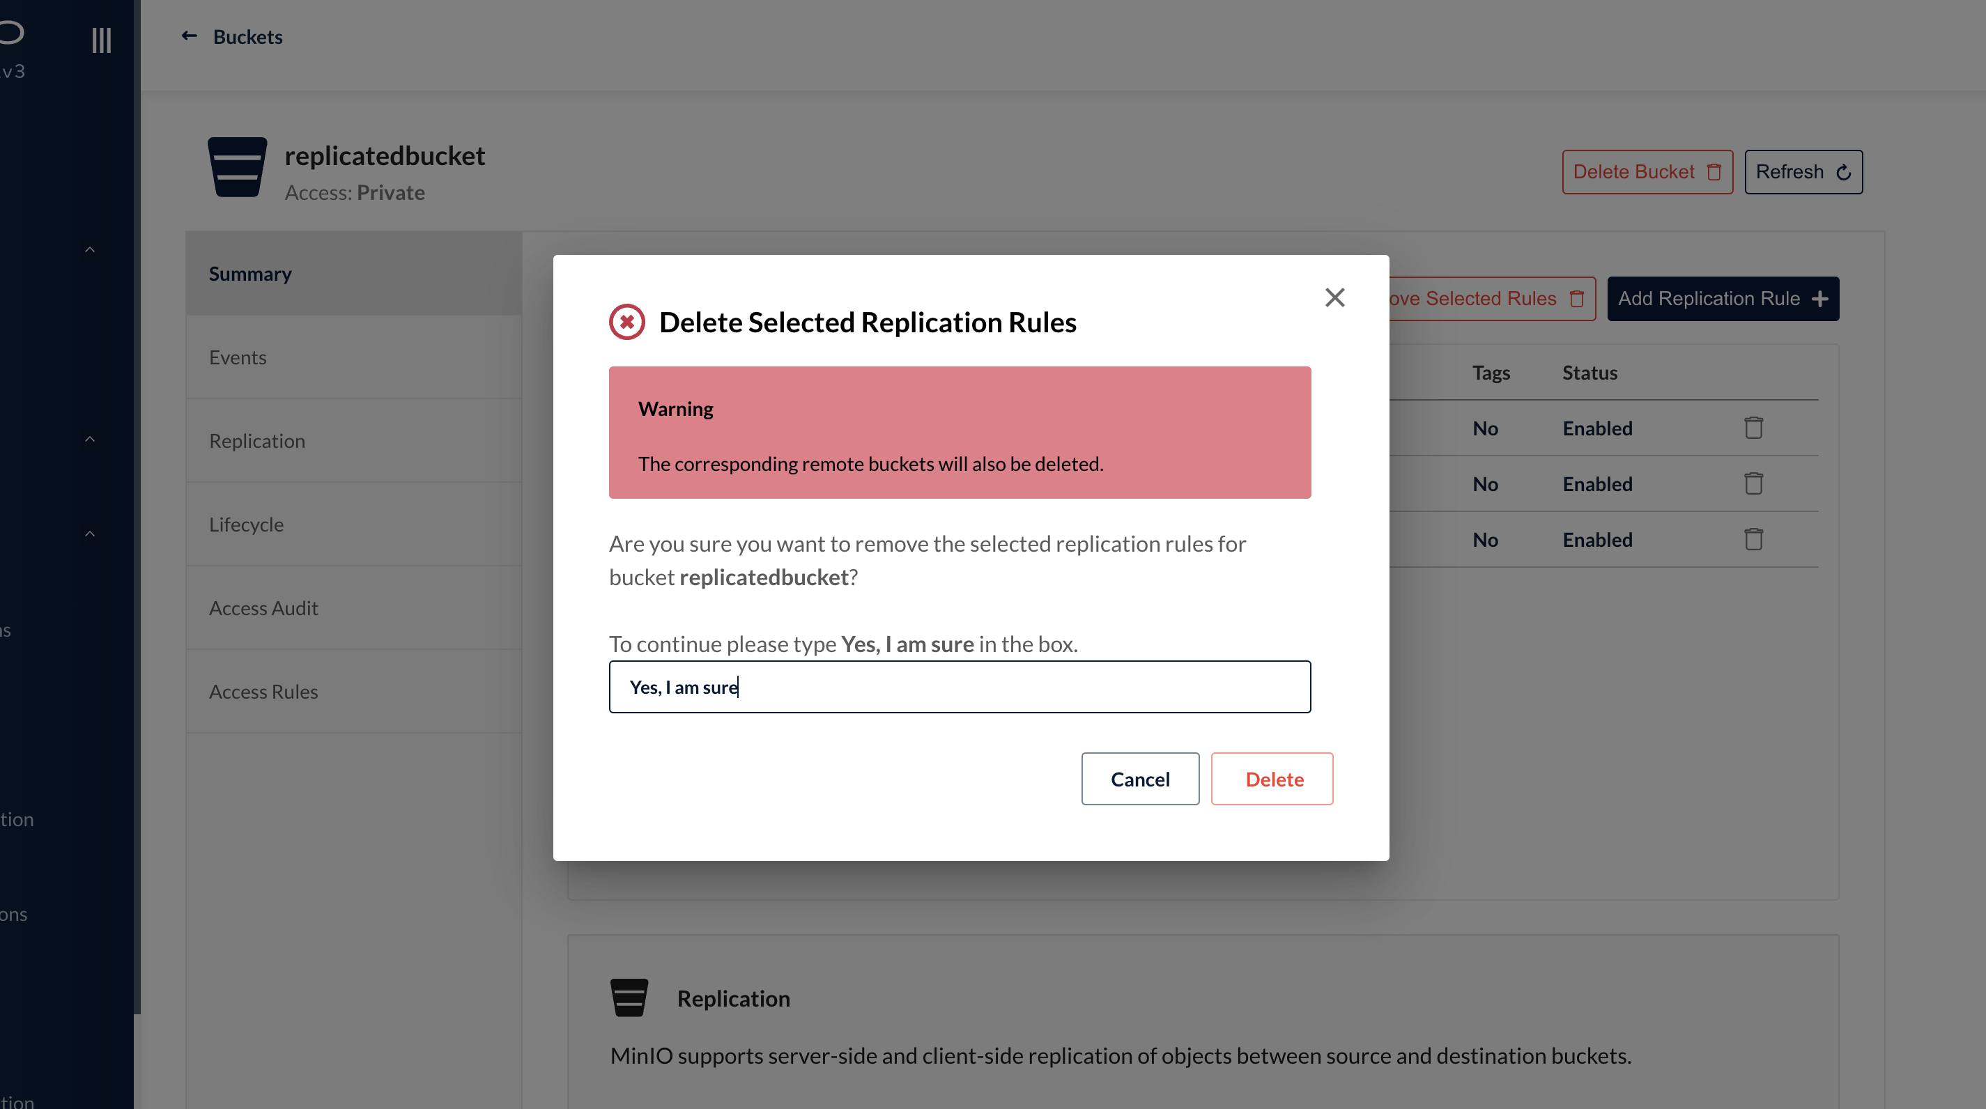Click trash icon on third replication rule row
Image resolution: width=1986 pixels, height=1109 pixels.
click(x=1753, y=539)
